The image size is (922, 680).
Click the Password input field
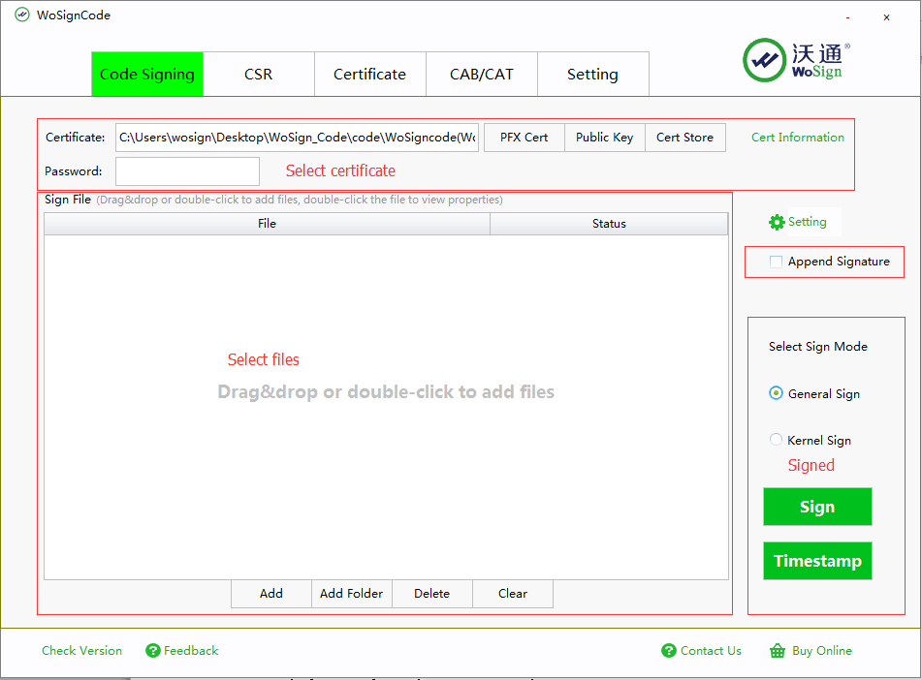point(187,171)
